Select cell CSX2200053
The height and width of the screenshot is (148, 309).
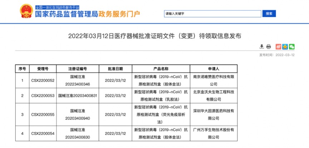pos(43,96)
